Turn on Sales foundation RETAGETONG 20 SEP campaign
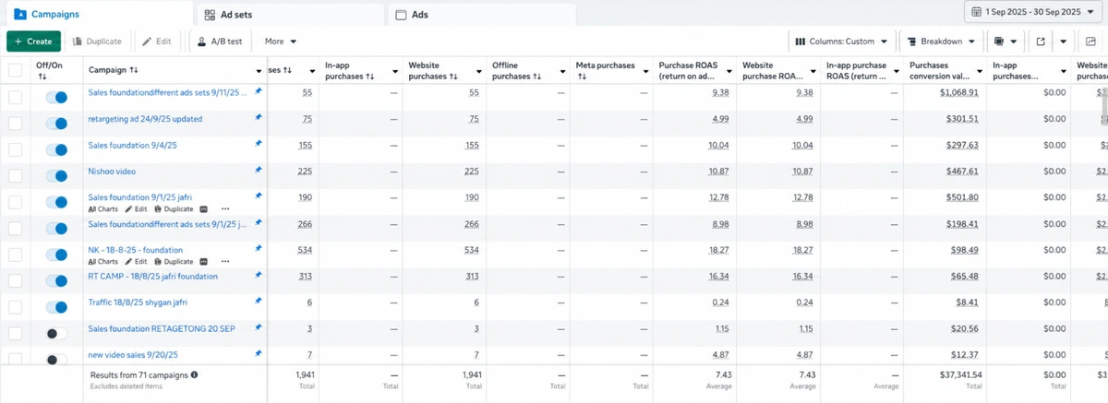This screenshot has width=1108, height=403. pyautogui.click(x=56, y=333)
